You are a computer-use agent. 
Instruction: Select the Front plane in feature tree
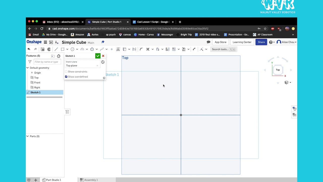[x=37, y=82]
